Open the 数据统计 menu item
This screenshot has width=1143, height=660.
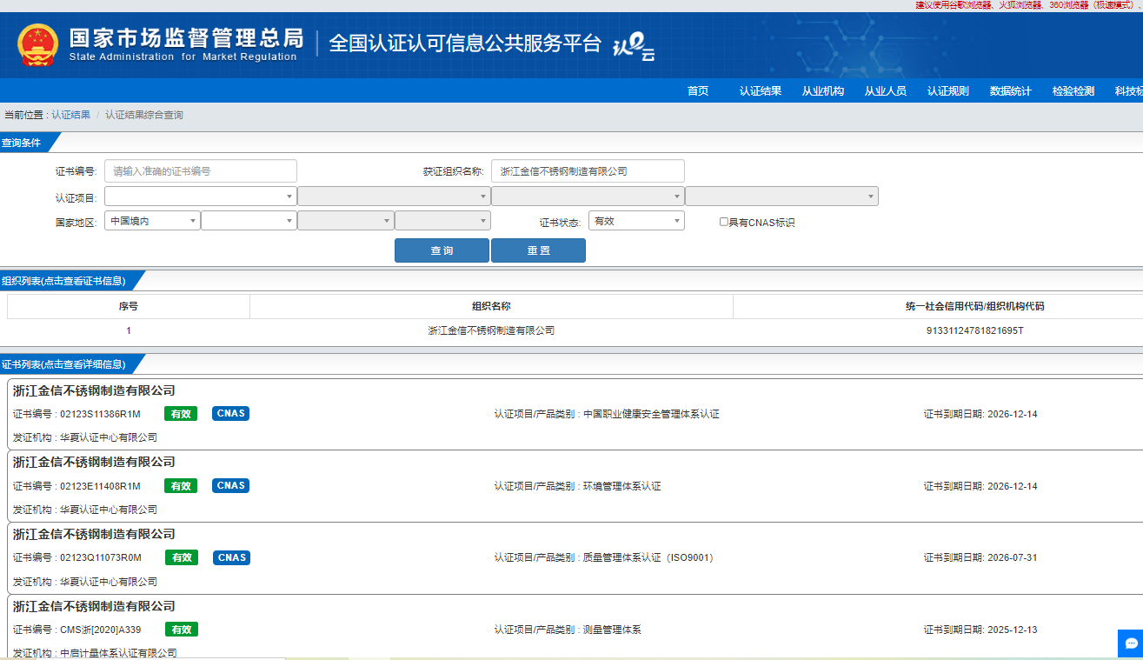pos(1010,91)
